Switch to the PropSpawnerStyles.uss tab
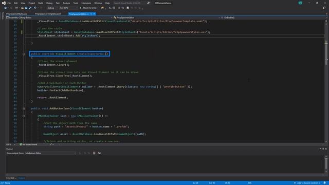Viewport: 329px width, 185px height. point(16,14)
